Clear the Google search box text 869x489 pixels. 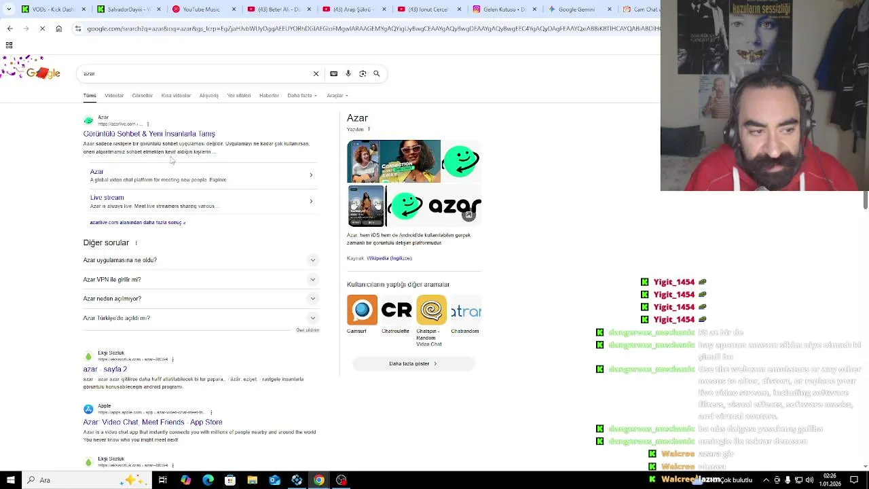coord(316,73)
